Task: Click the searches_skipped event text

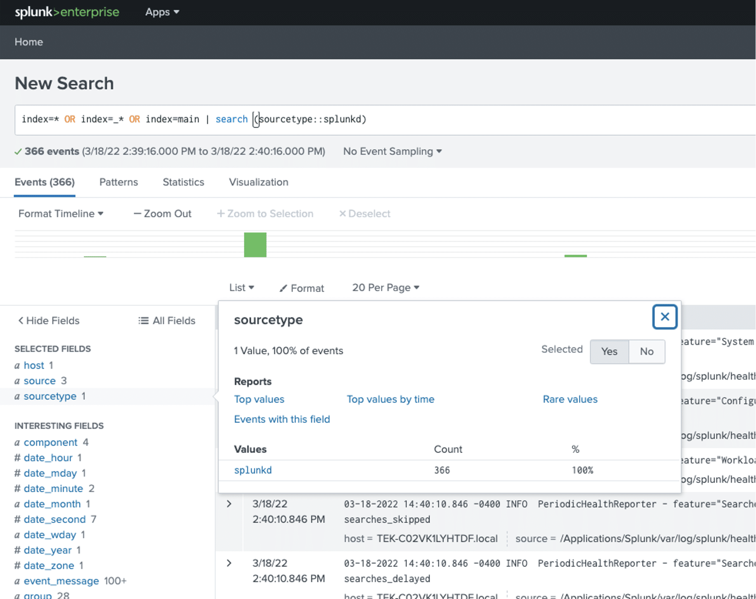Action: tap(387, 519)
